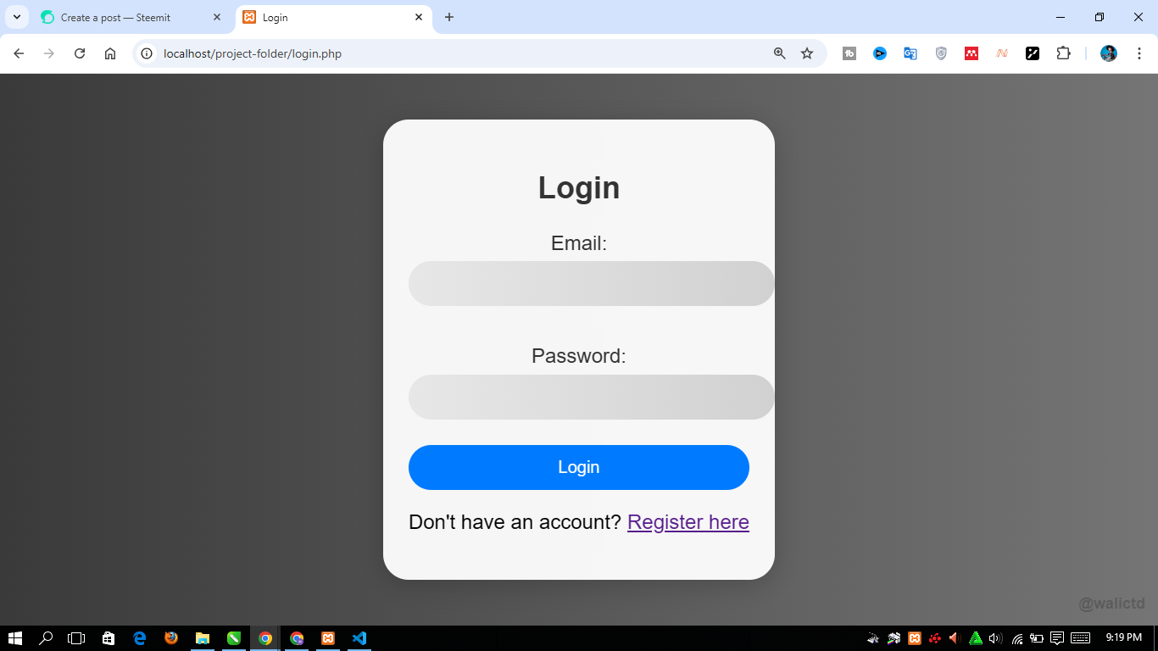Bookmark this page with star icon
The width and height of the screenshot is (1158, 651).
(807, 53)
